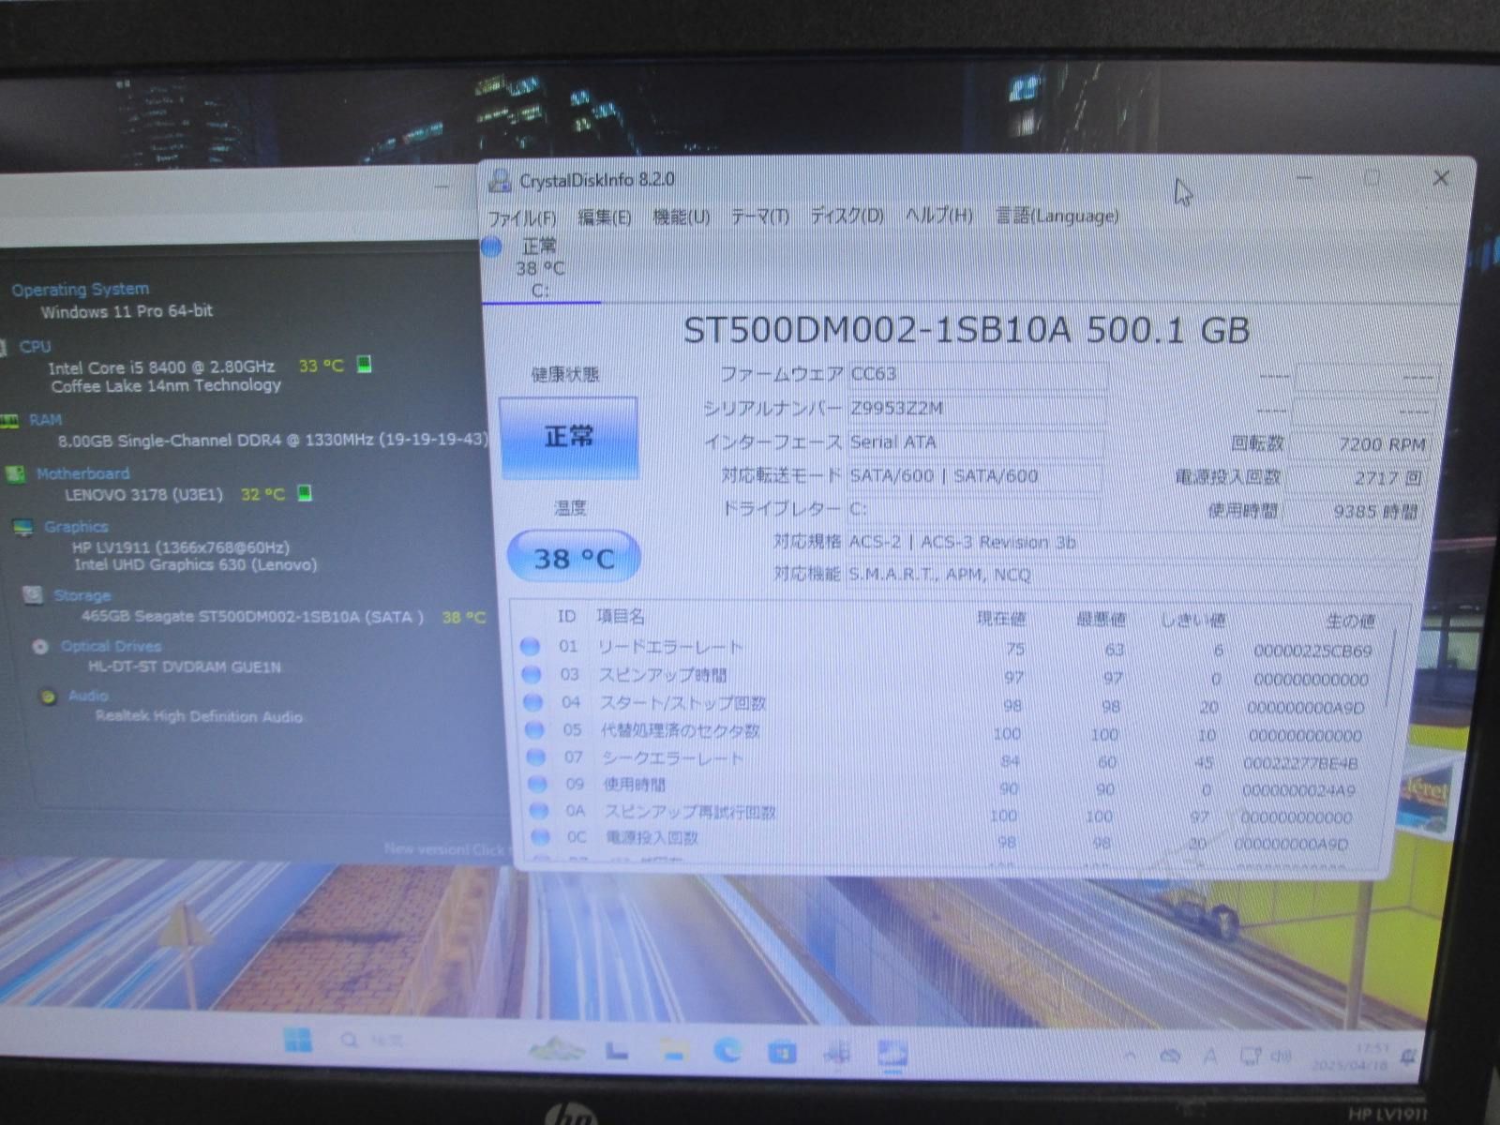The height and width of the screenshot is (1125, 1500).
Task: Click the Storage drive icon in Speccy
Action: coord(33,595)
